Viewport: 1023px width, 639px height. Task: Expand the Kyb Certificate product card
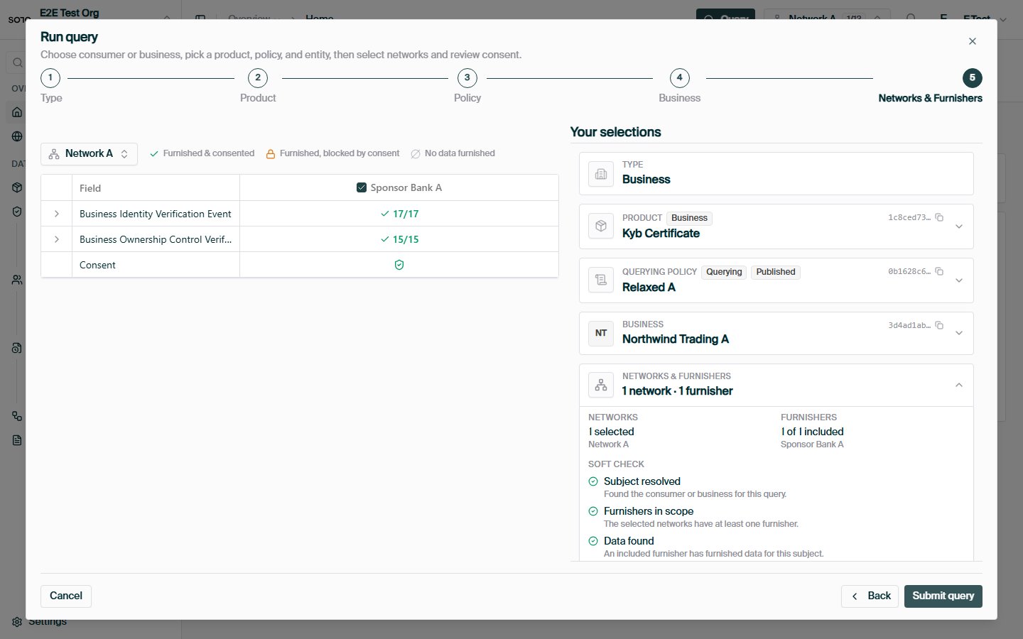coord(959,226)
